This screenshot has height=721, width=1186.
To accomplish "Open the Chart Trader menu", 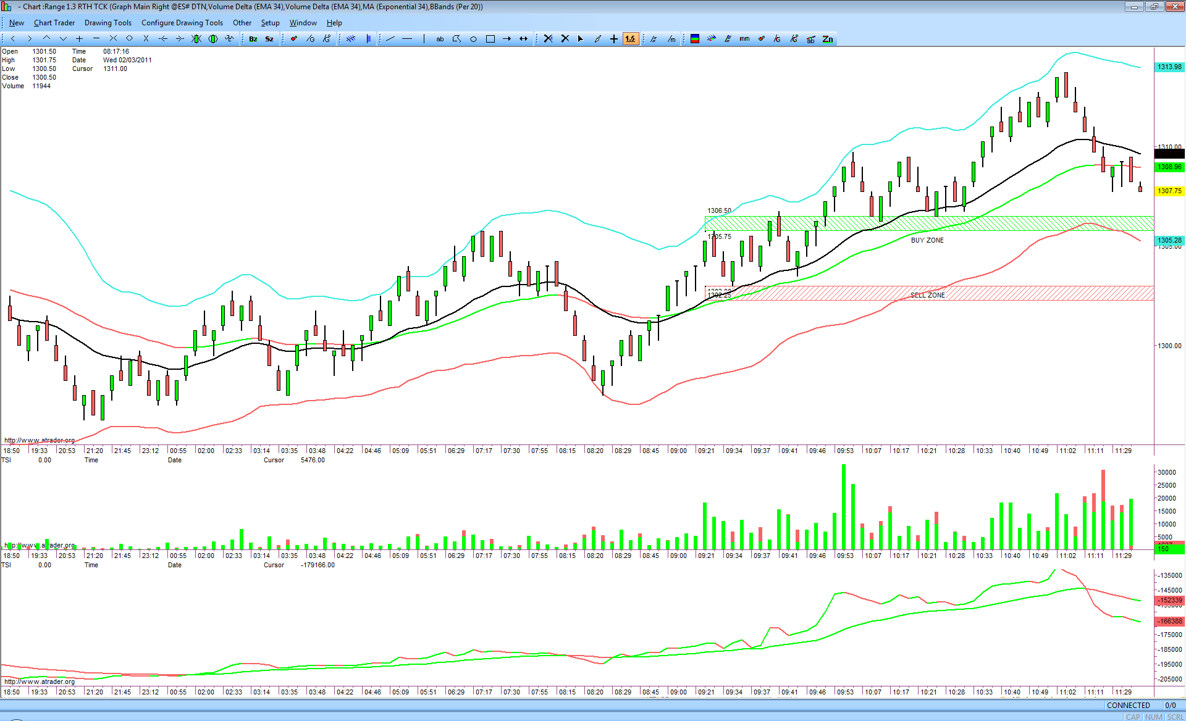I will pos(54,23).
